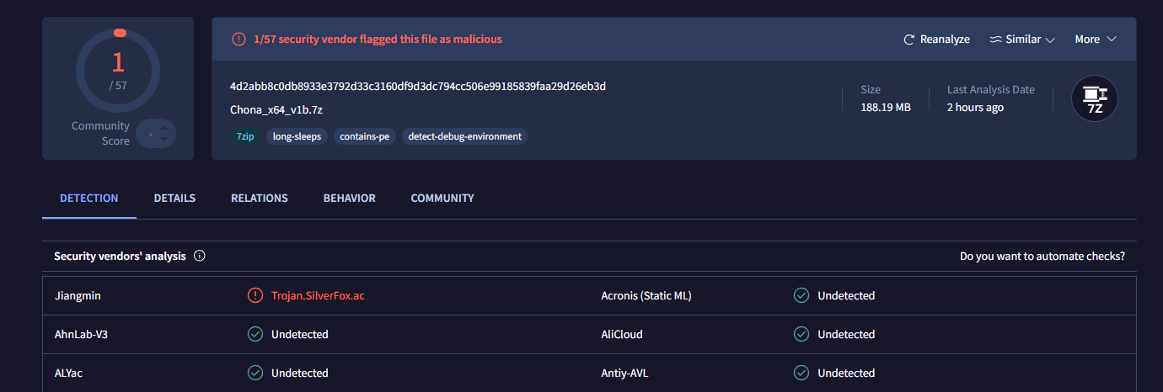
Task: Vote down on the Community Score
Action: point(164,139)
